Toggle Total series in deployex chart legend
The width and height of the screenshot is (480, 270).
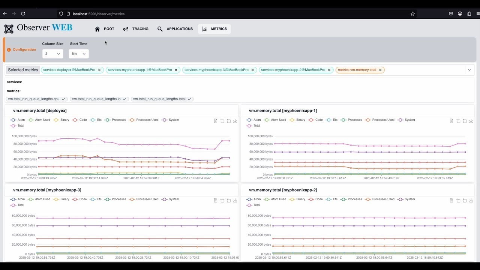[x=18, y=126]
